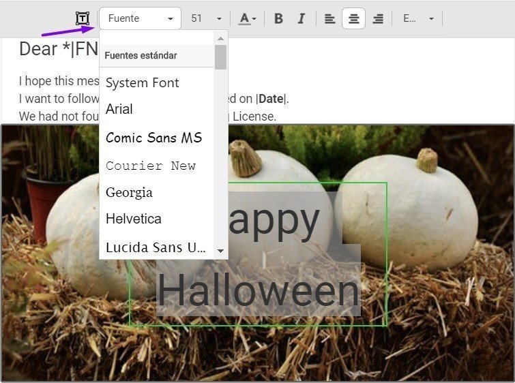515x383 pixels.
Task: Pick Lucida Sans Unicode font
Action: 156,247
